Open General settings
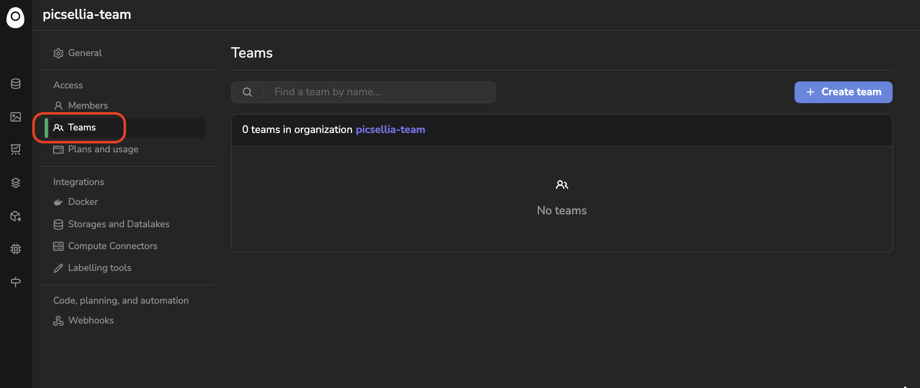 coord(84,53)
